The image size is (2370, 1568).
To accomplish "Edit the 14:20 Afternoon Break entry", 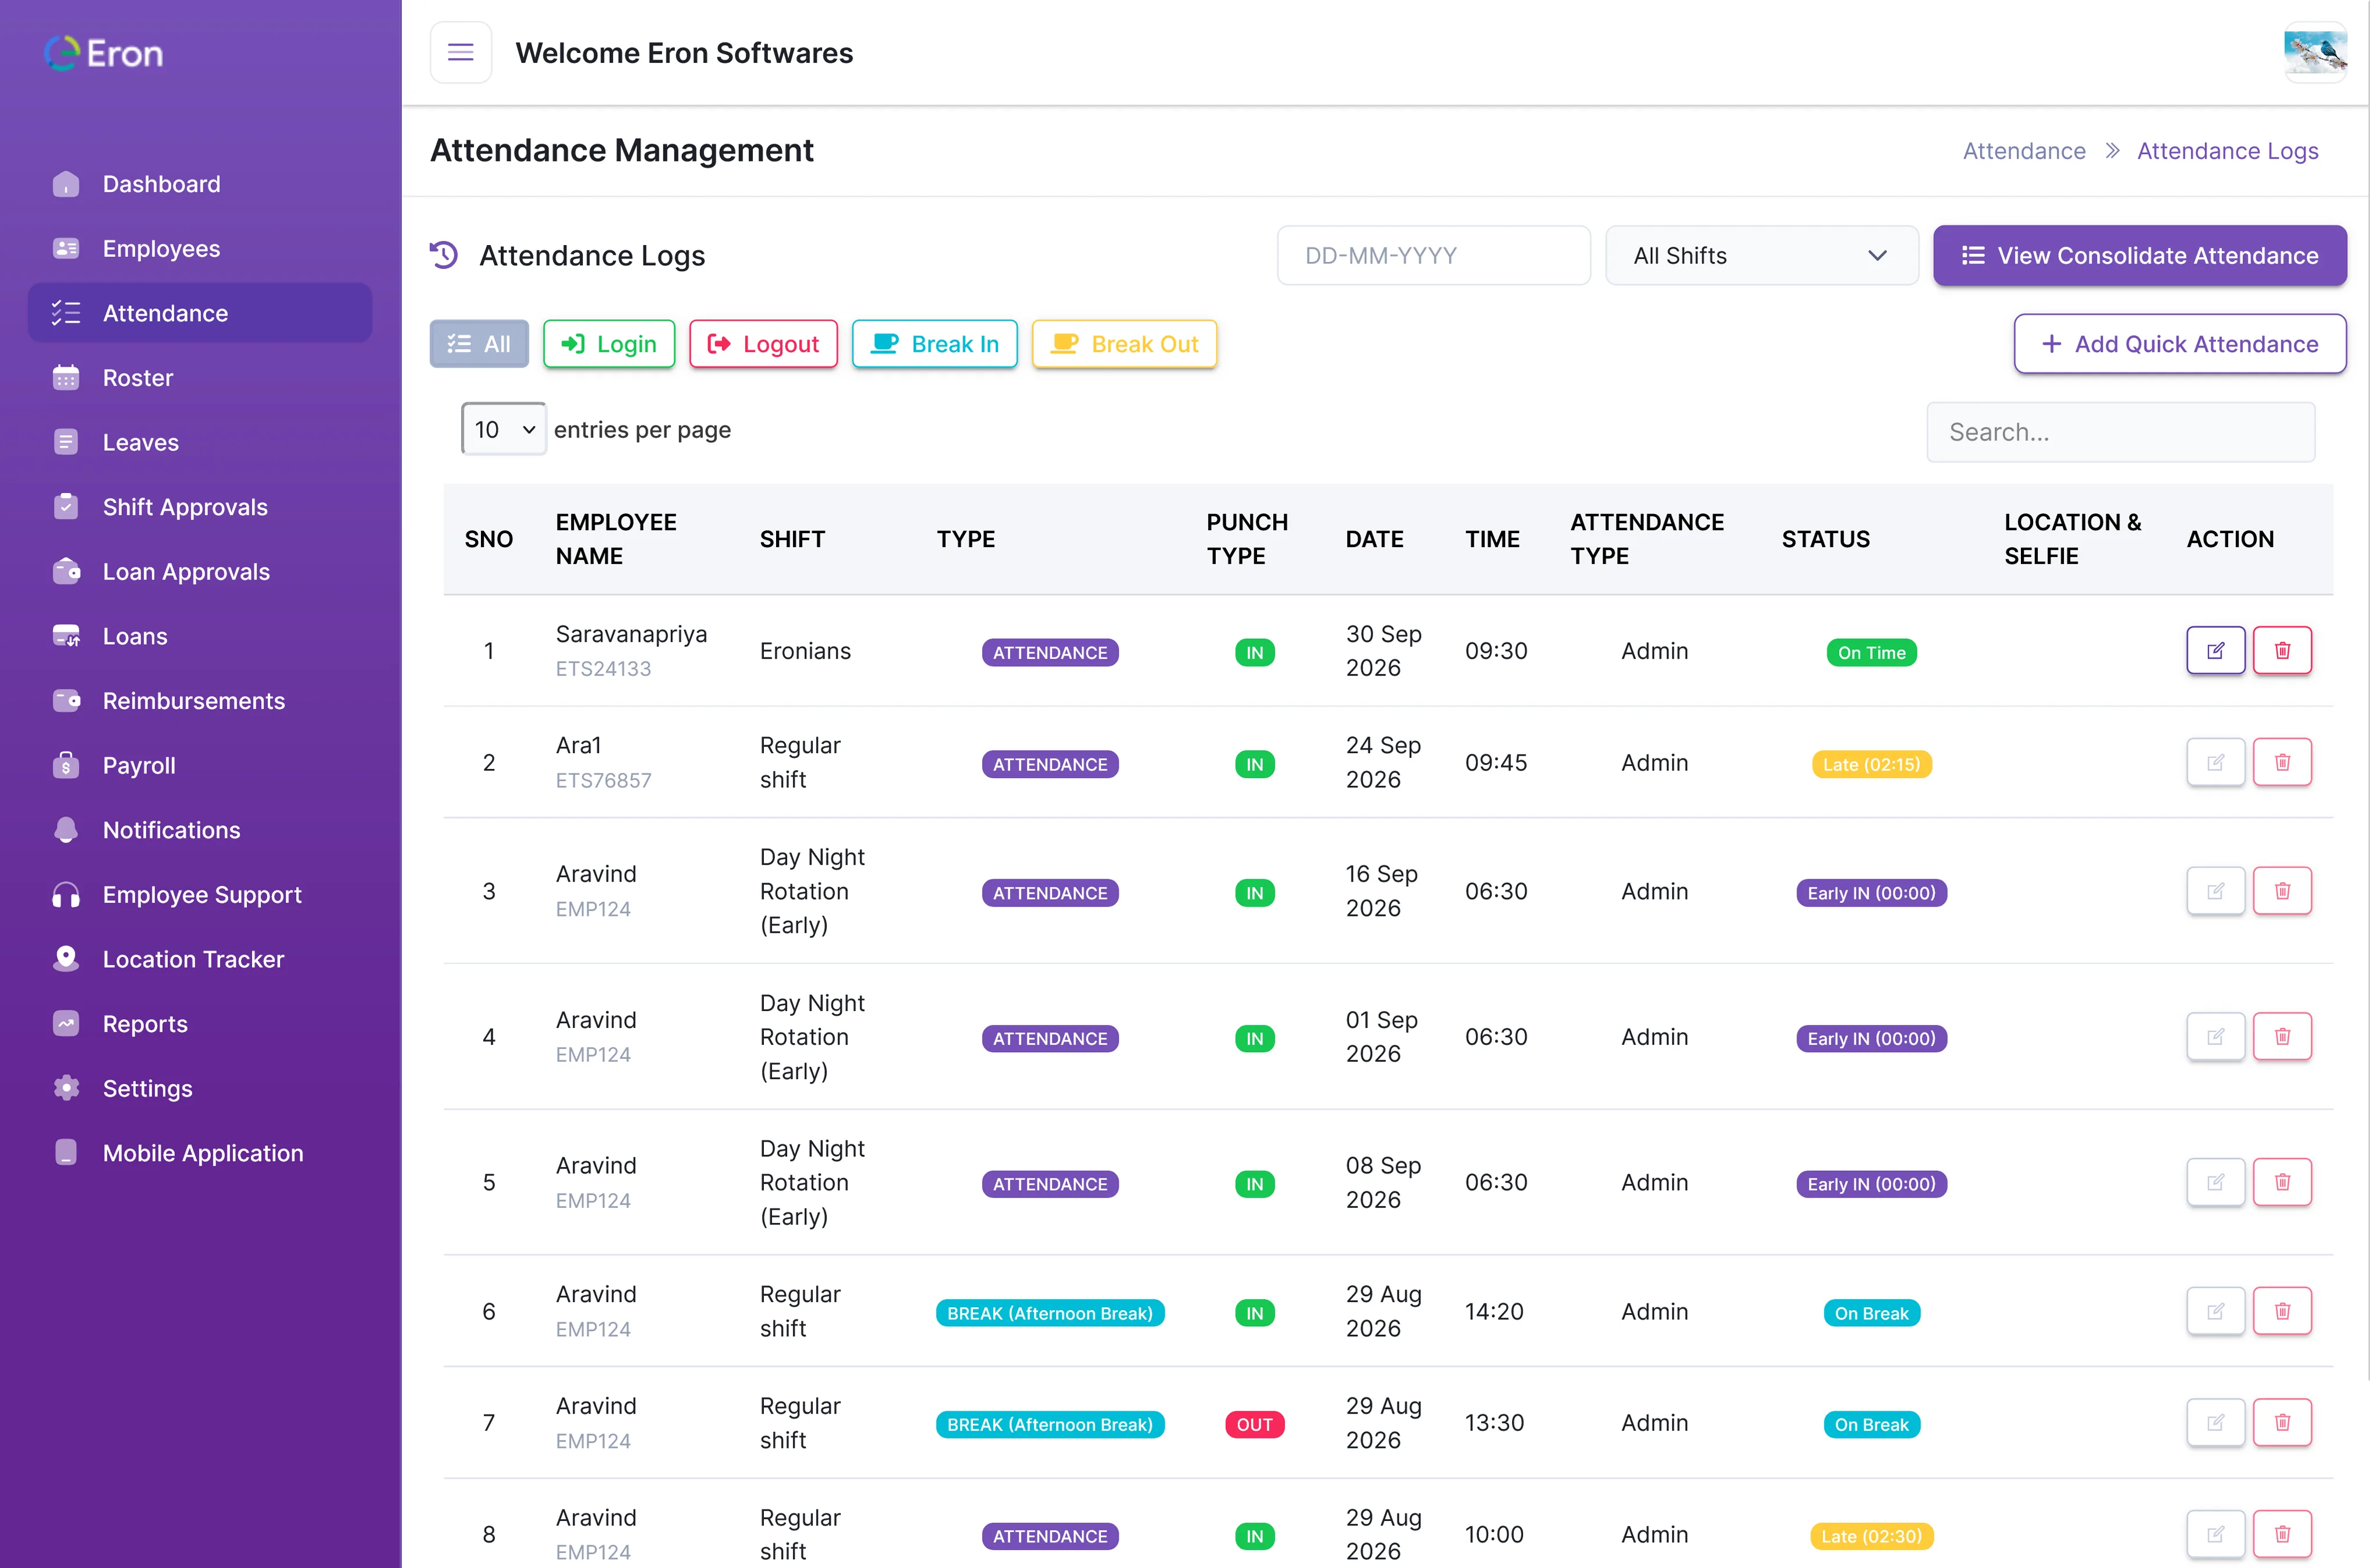I will (2215, 1311).
